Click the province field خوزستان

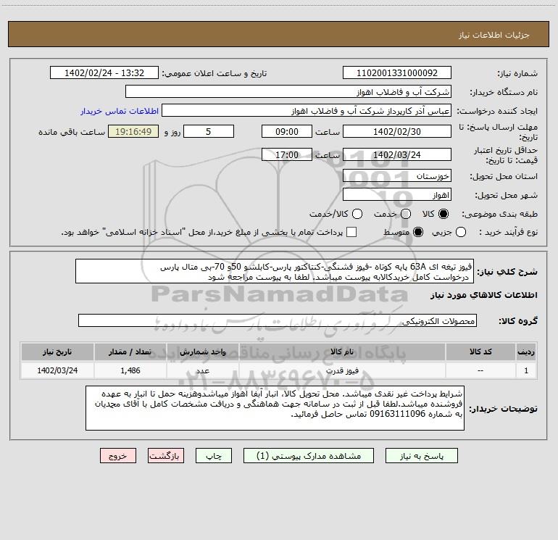[x=397, y=176]
